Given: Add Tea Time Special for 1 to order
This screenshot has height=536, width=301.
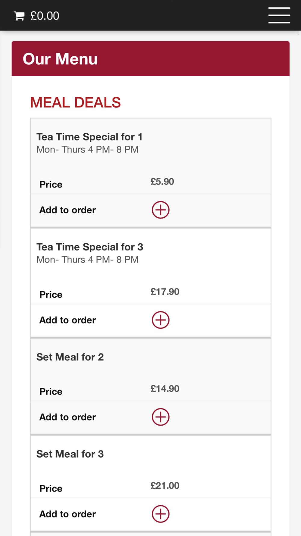Looking at the screenshot, I should tap(160, 210).
